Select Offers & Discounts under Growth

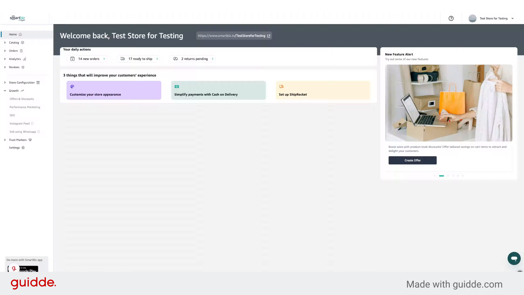coord(22,99)
